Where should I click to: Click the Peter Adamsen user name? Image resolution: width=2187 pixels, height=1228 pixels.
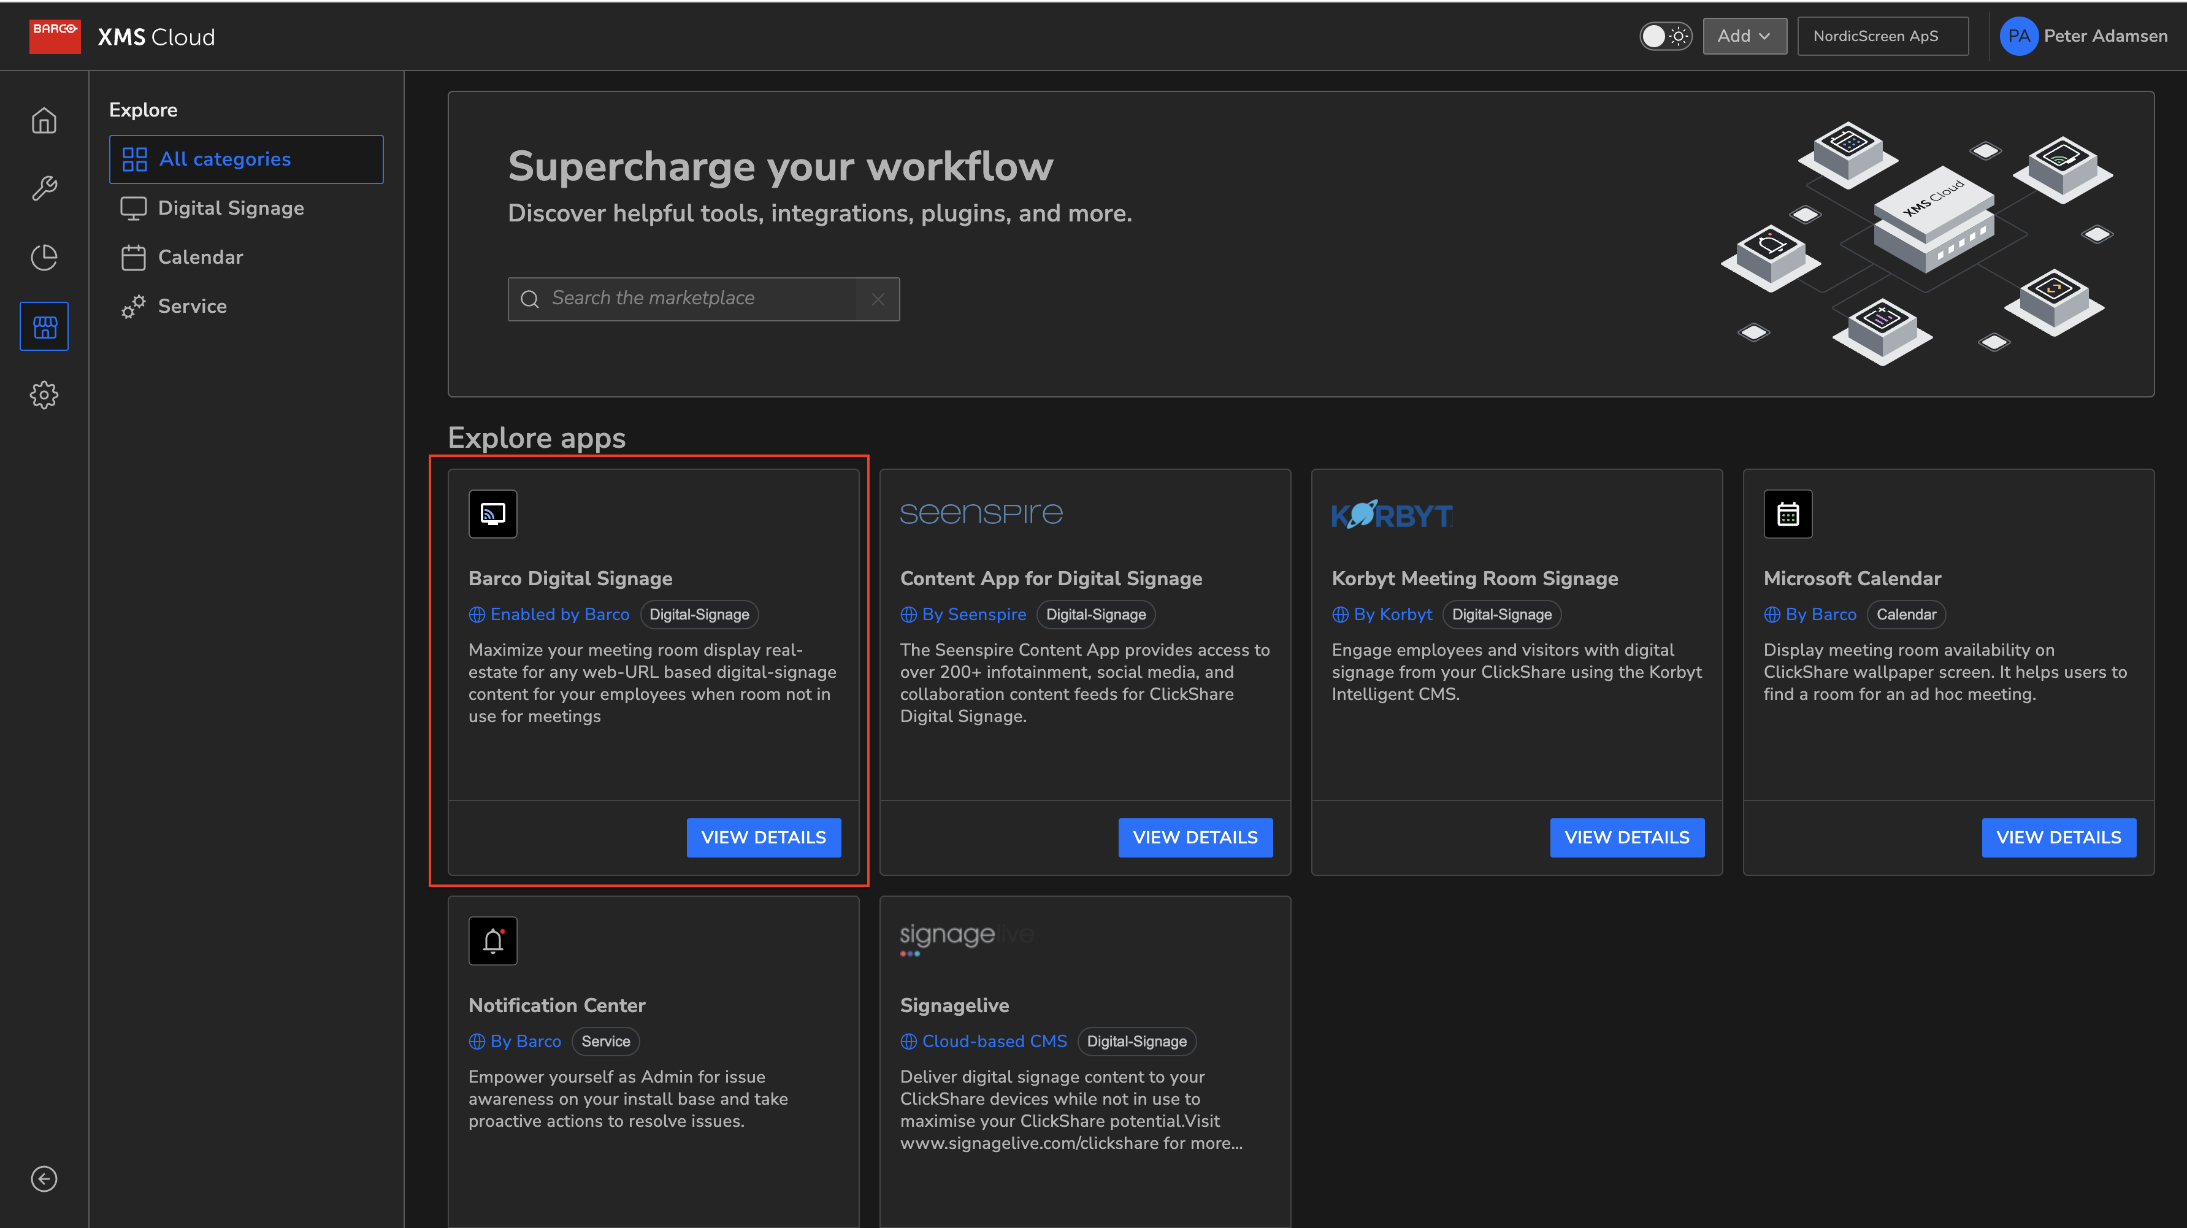[x=2105, y=36]
